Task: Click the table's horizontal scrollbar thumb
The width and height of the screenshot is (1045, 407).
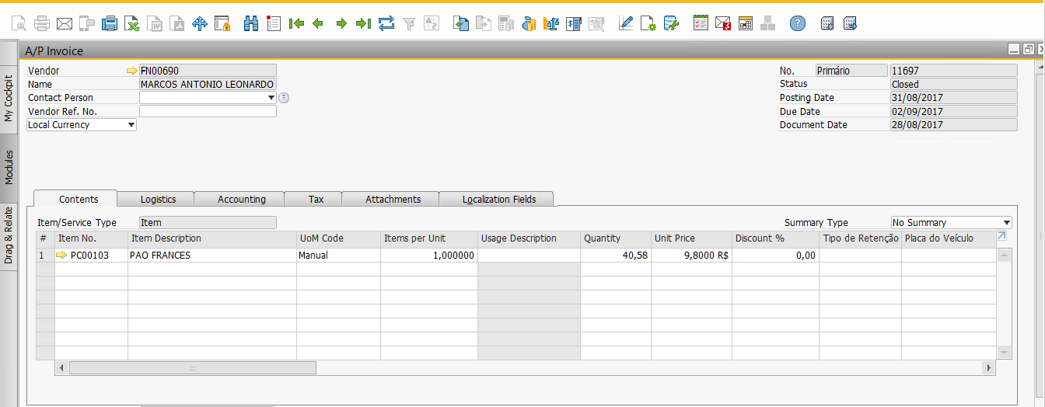Action: click(x=192, y=367)
